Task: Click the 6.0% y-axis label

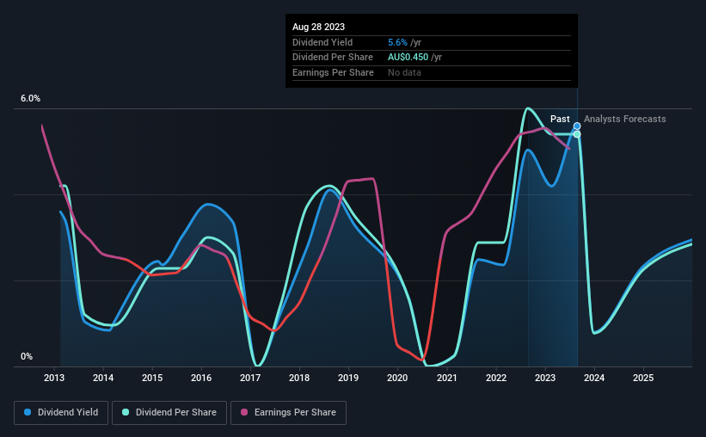Action: pos(30,99)
